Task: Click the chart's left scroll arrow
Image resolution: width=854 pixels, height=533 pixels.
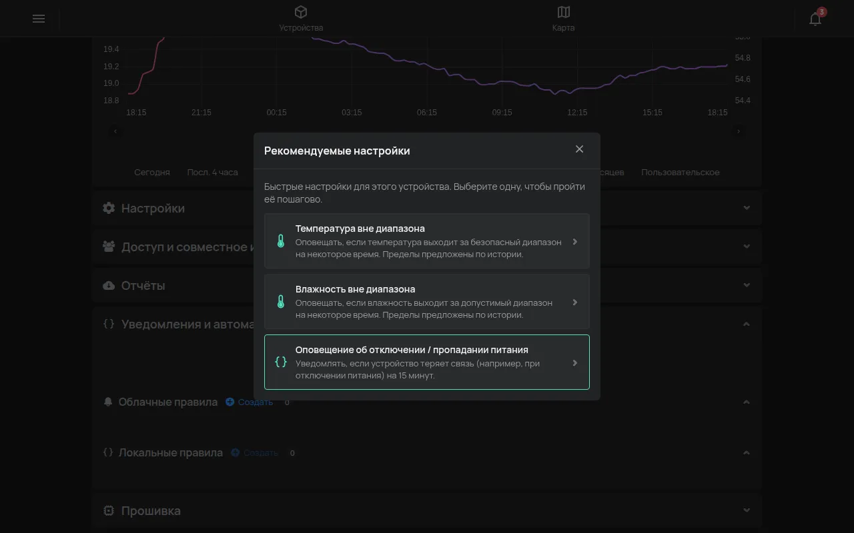Action: (115, 131)
